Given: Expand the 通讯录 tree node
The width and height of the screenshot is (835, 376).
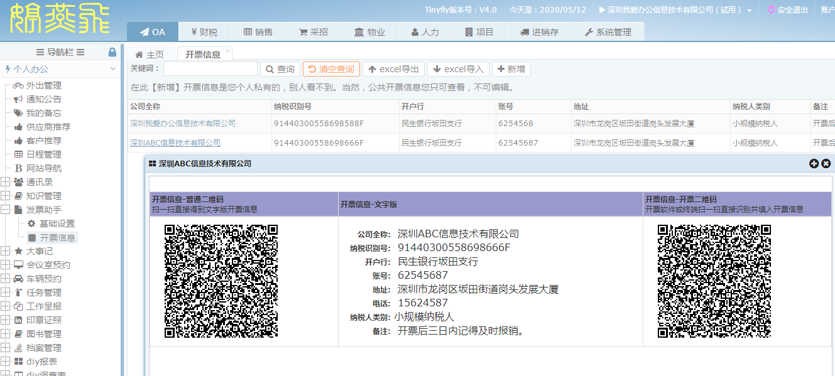Looking at the screenshot, I should pyautogui.click(x=6, y=182).
